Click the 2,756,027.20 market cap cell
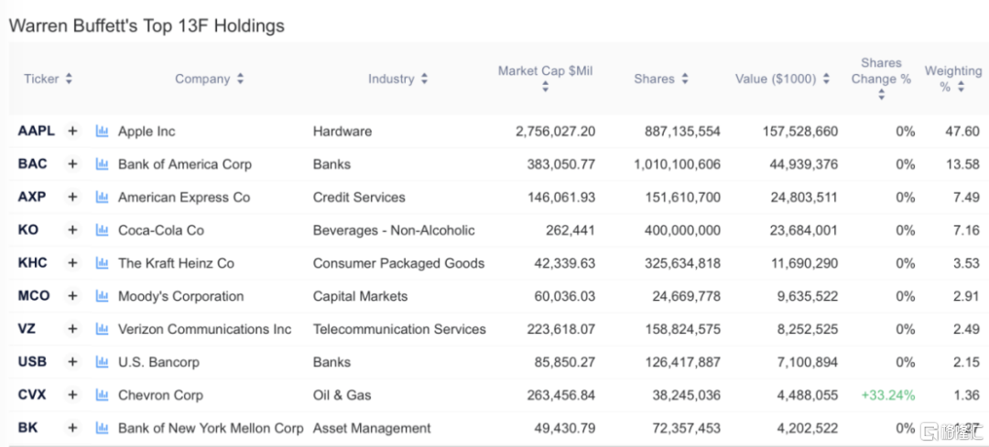The height and width of the screenshot is (447, 989). click(555, 132)
